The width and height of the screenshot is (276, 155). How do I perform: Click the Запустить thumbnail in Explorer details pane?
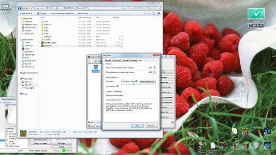(x=23, y=133)
